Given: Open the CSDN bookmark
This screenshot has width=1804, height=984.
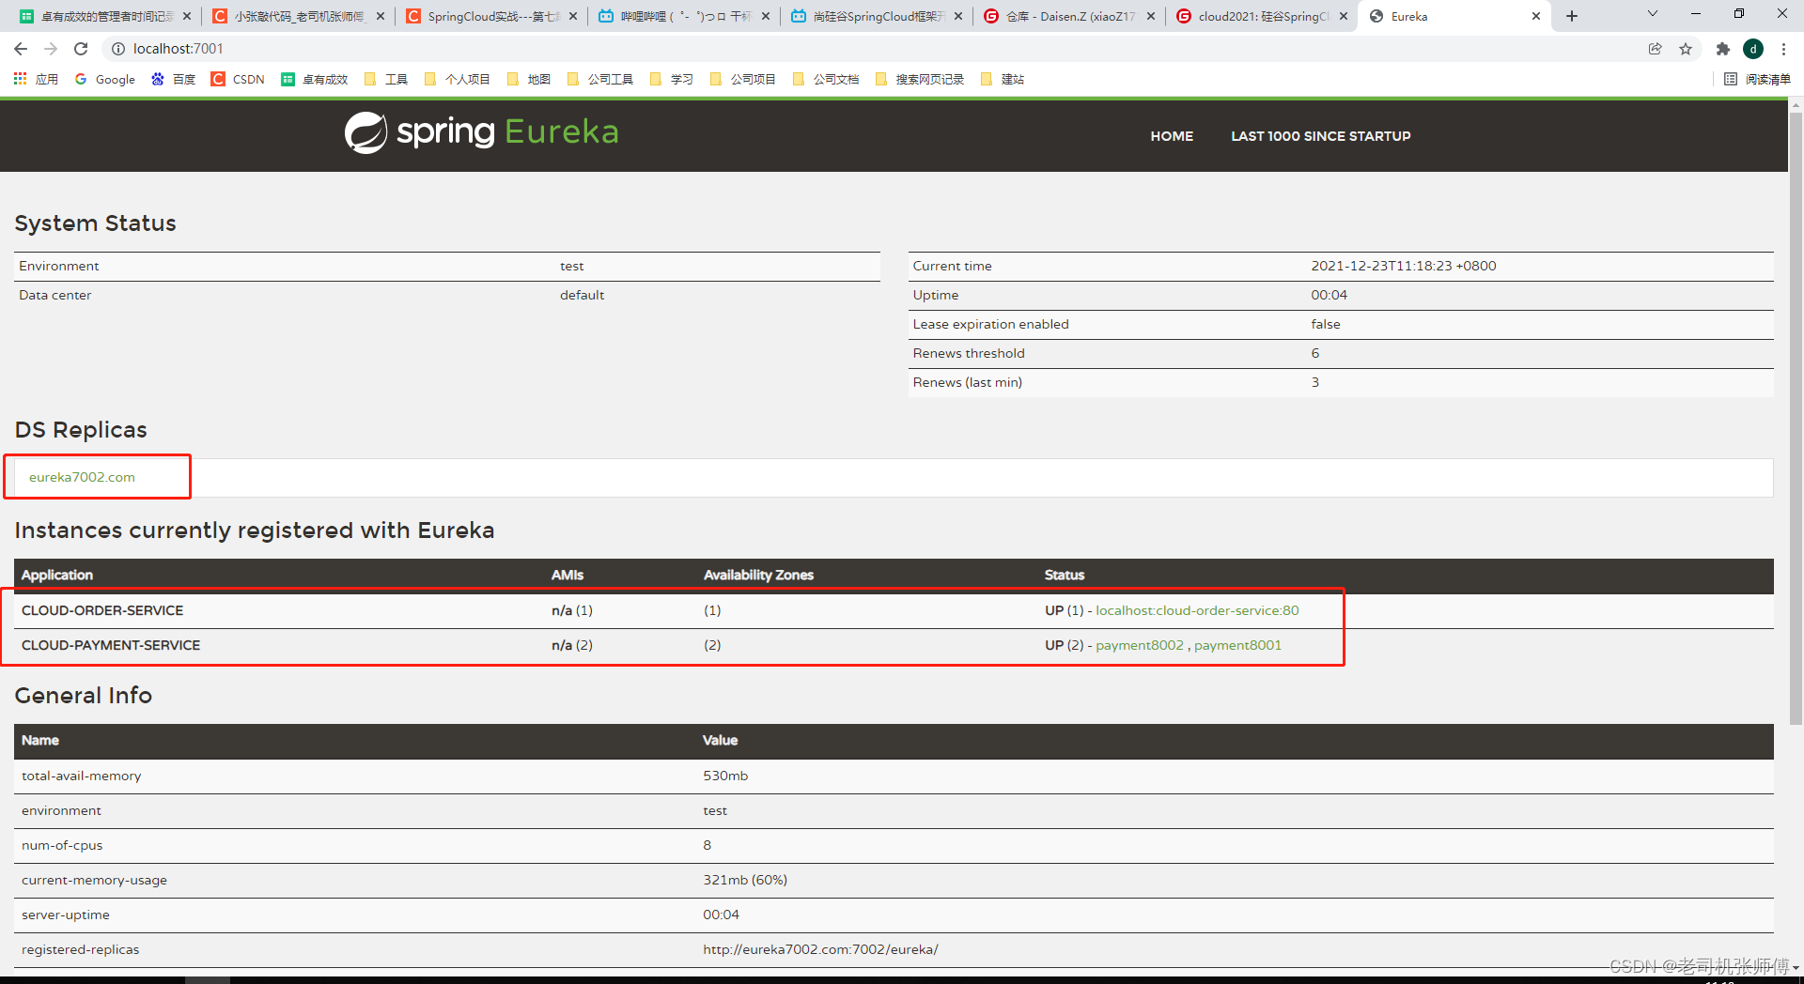Looking at the screenshot, I should coord(239,79).
